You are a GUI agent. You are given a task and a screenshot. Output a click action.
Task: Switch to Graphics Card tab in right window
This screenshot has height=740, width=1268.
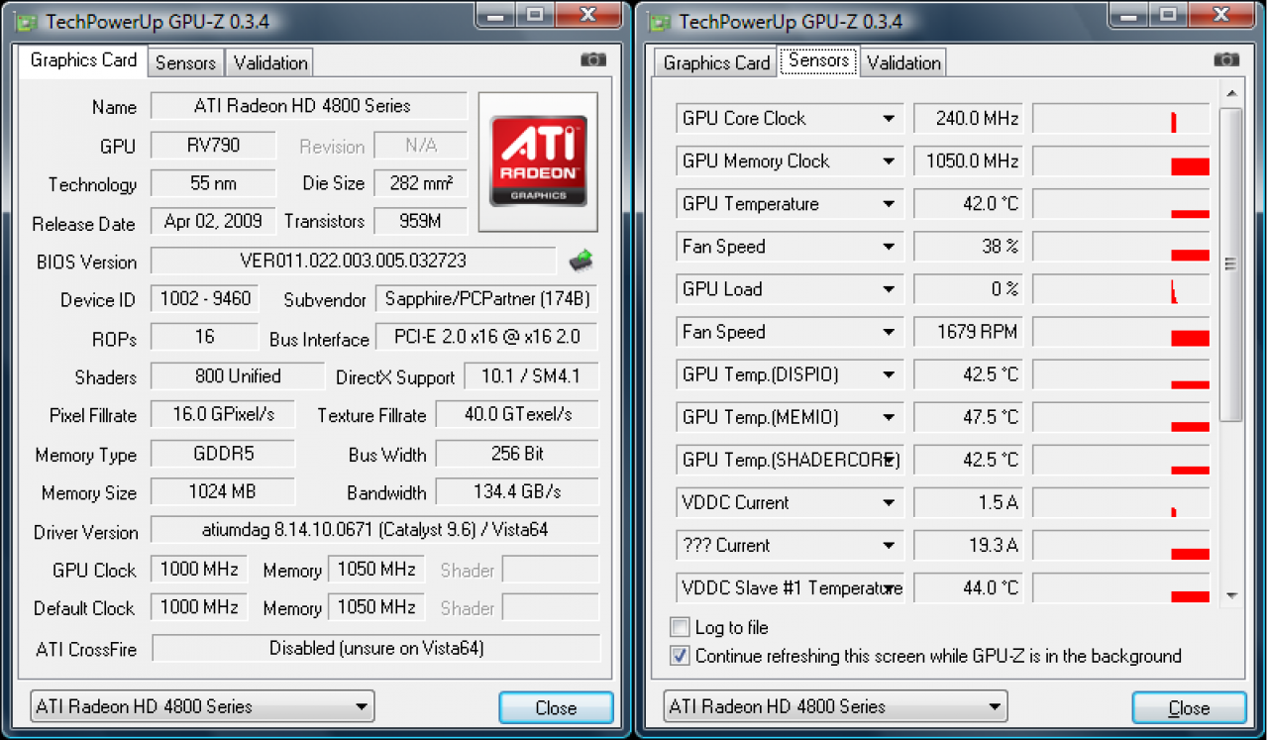coord(715,62)
